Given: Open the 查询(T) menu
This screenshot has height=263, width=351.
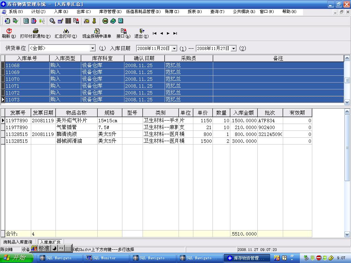Looking at the screenshot, I should 217,11.
